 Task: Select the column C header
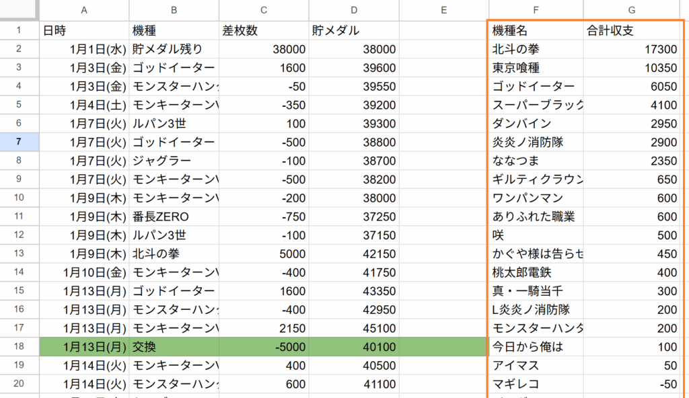coord(264,10)
